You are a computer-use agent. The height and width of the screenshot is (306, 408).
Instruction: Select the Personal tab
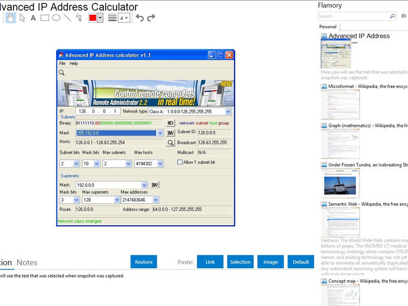328,27
